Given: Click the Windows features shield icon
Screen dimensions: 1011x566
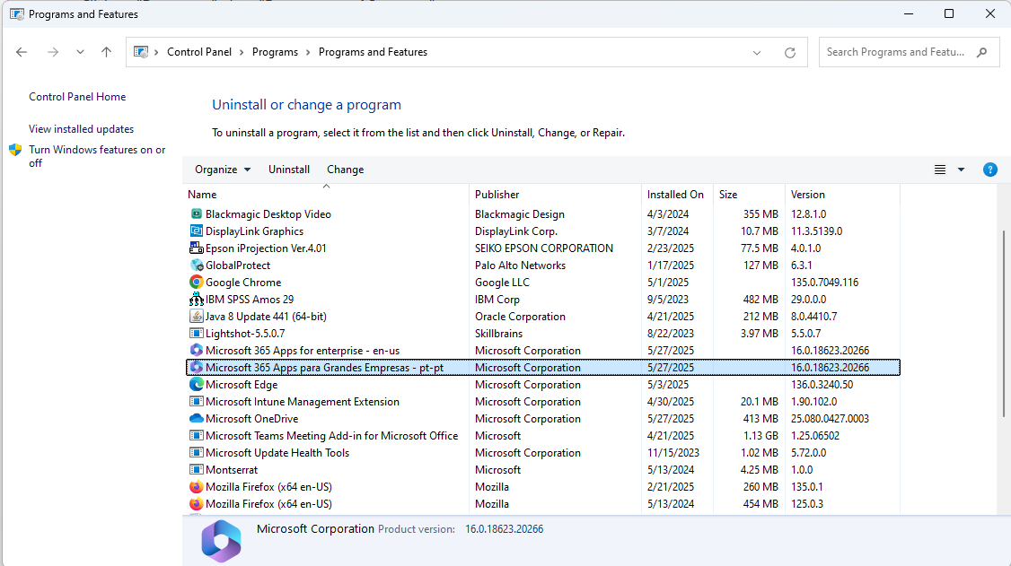Looking at the screenshot, I should pos(15,150).
